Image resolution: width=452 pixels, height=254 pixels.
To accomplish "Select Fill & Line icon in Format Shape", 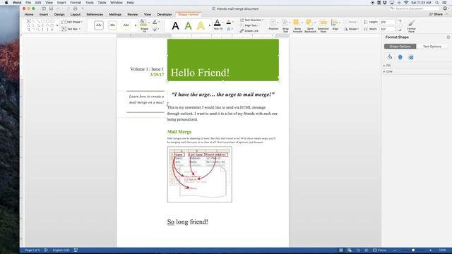I will tap(389, 57).
